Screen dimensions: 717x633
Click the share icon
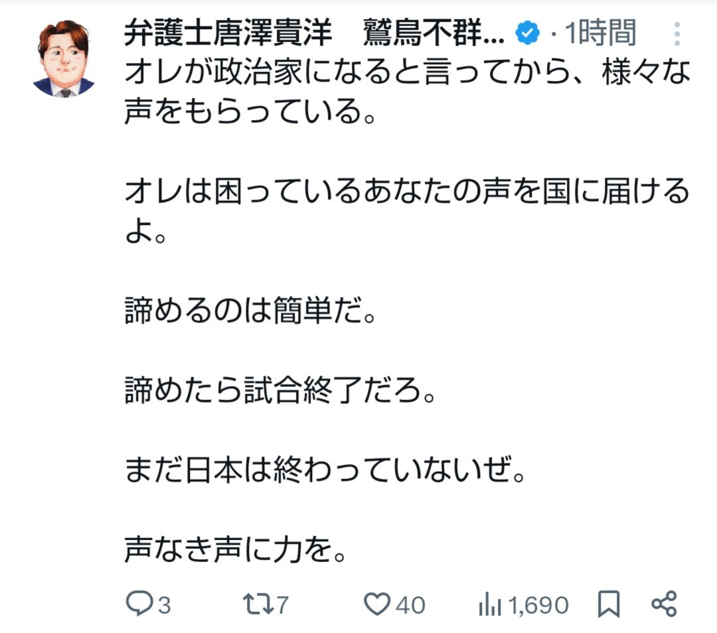664,604
